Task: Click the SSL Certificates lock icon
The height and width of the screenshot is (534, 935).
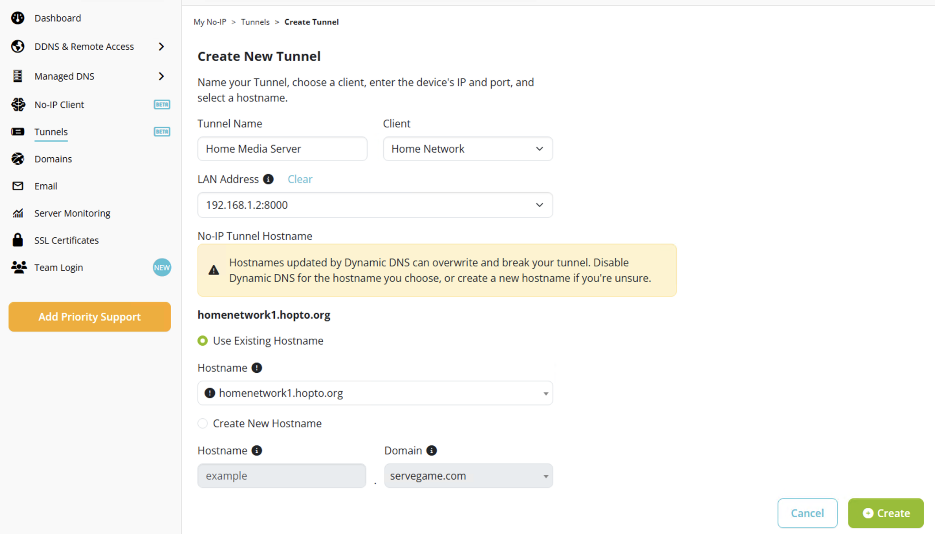Action: pos(18,240)
